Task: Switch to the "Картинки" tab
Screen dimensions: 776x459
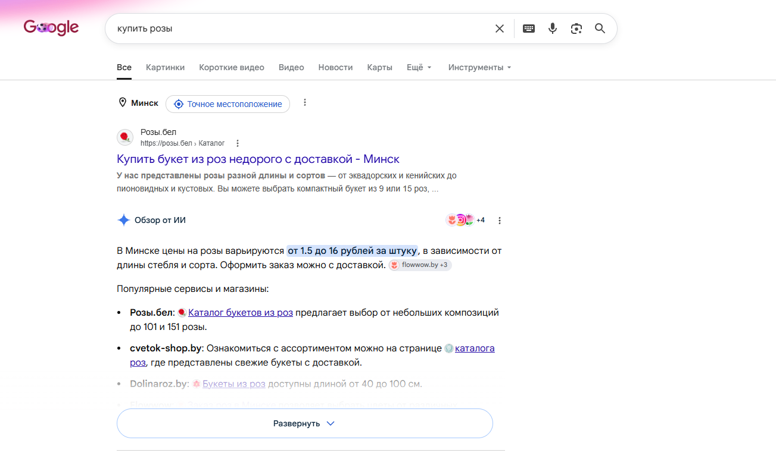Action: pyautogui.click(x=165, y=67)
